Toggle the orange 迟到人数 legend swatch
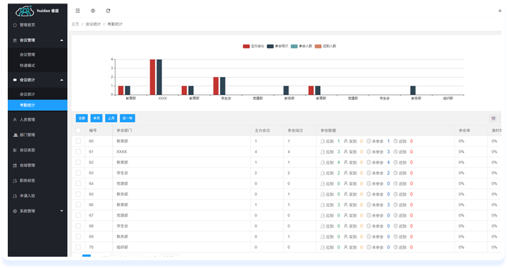507x268 pixels. pyautogui.click(x=318, y=47)
